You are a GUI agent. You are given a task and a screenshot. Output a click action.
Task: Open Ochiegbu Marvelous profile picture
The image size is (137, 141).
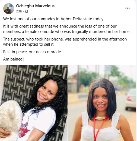click(x=9, y=9)
